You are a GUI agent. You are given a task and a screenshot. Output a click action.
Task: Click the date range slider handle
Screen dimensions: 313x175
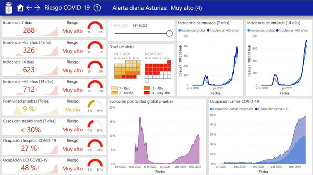(x=169, y=34)
